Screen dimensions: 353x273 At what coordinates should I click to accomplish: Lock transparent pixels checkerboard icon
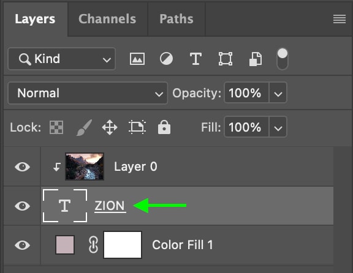point(56,127)
